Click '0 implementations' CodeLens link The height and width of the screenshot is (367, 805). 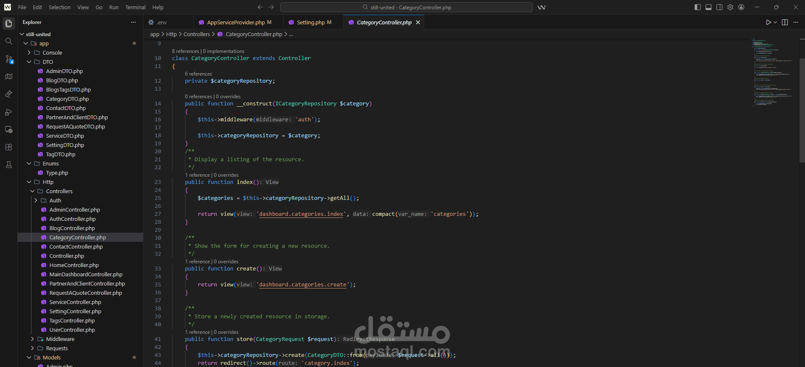click(224, 51)
